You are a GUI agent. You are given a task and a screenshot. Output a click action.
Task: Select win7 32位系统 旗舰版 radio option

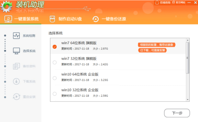[x=54, y=62]
